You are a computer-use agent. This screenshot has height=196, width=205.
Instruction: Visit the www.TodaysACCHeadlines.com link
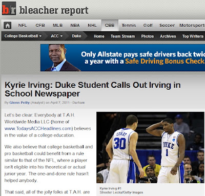click(x=38, y=128)
